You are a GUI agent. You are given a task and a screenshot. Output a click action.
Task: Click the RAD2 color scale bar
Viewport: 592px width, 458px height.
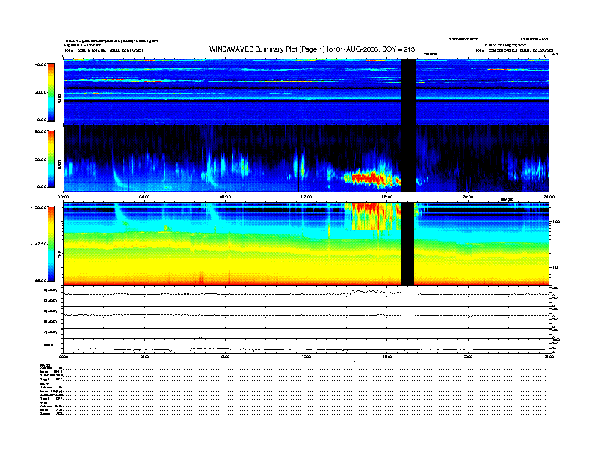(x=51, y=92)
